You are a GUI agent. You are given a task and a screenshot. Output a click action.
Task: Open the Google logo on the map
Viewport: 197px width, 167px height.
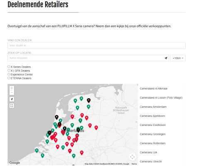[x=15, y=162]
